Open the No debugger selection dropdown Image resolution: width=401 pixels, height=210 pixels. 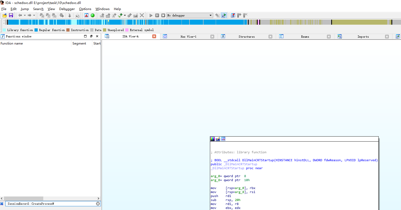[x=211, y=15]
